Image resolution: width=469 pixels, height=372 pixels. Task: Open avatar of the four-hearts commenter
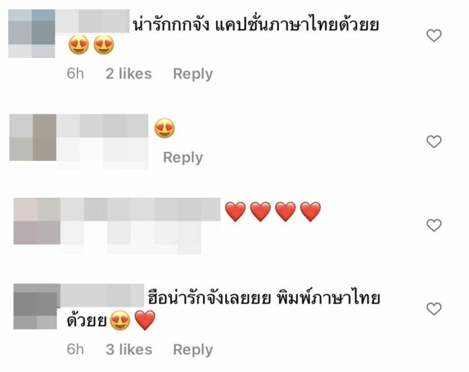(37, 221)
